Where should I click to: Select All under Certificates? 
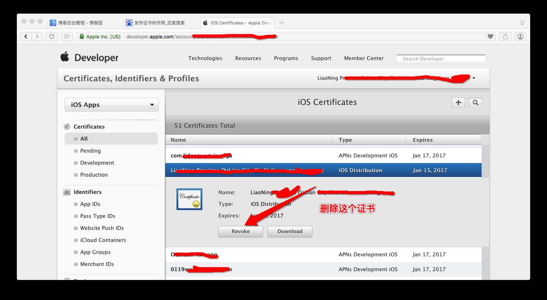pyautogui.click(x=111, y=139)
